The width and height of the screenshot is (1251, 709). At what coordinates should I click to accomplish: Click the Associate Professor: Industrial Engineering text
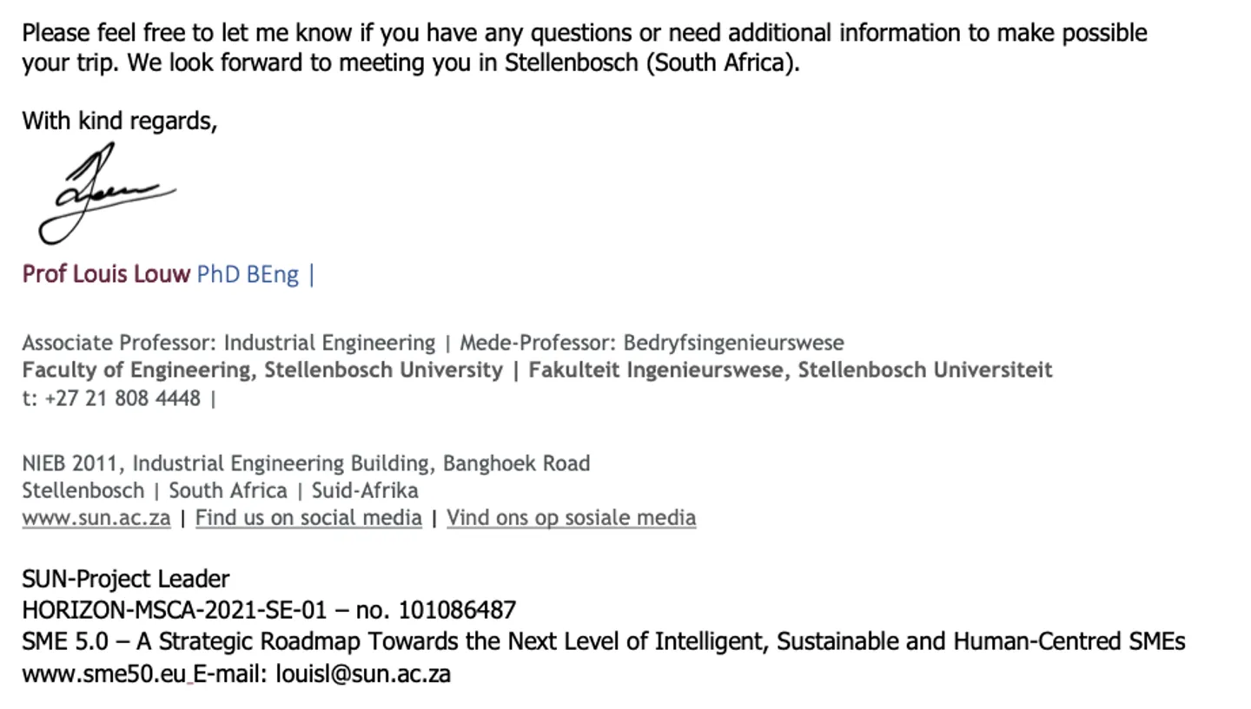(228, 343)
